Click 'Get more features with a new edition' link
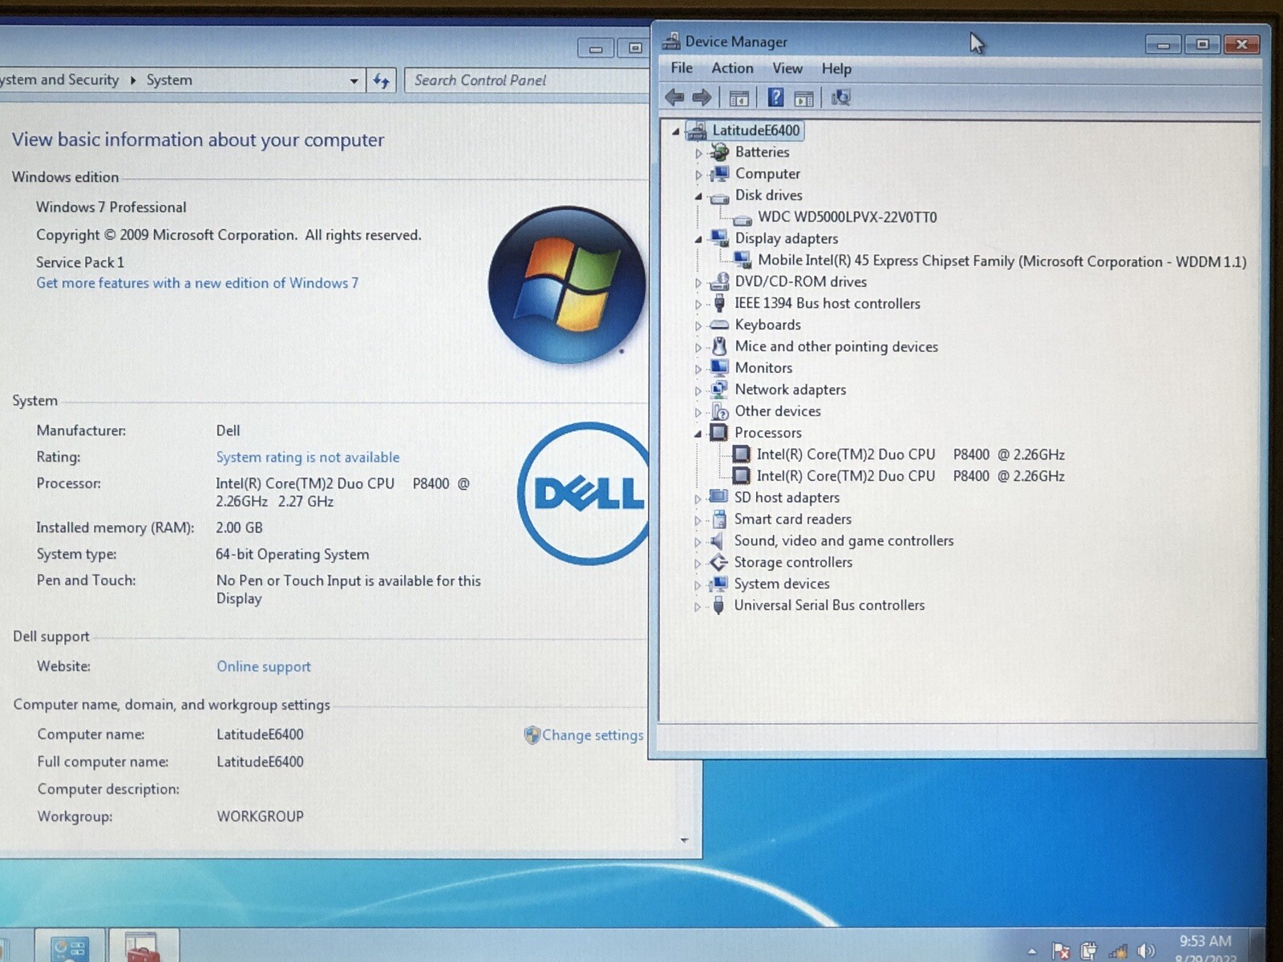This screenshot has width=1283, height=962. [x=197, y=283]
